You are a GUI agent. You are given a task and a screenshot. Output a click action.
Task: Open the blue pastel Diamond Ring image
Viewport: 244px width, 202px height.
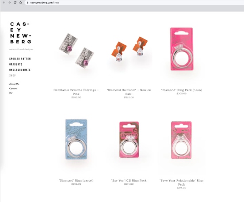(76, 139)
